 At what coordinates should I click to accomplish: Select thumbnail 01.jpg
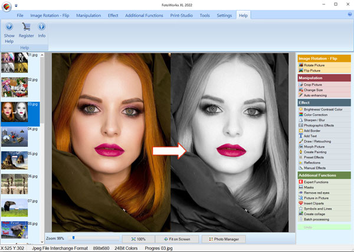point(15,62)
